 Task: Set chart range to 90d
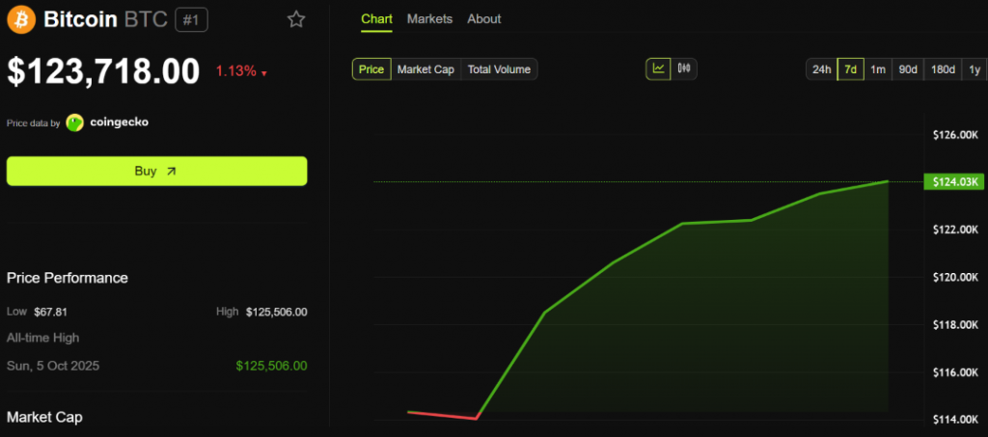click(x=908, y=69)
